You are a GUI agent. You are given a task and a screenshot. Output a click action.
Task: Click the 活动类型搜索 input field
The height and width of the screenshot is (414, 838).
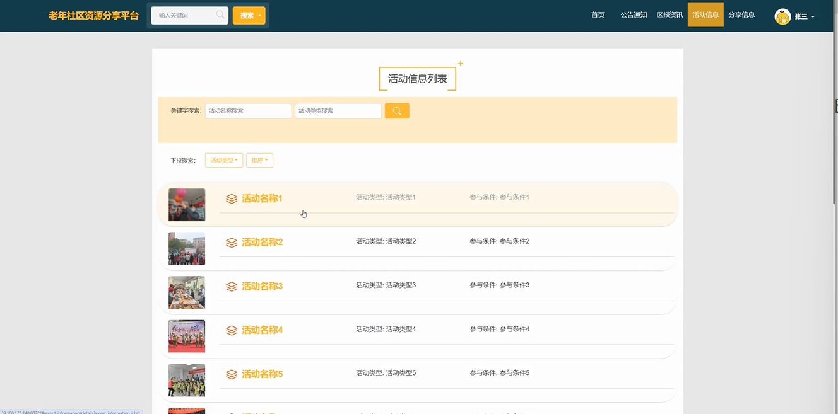(338, 111)
